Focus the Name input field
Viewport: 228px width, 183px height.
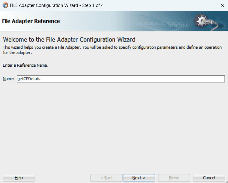121,79
